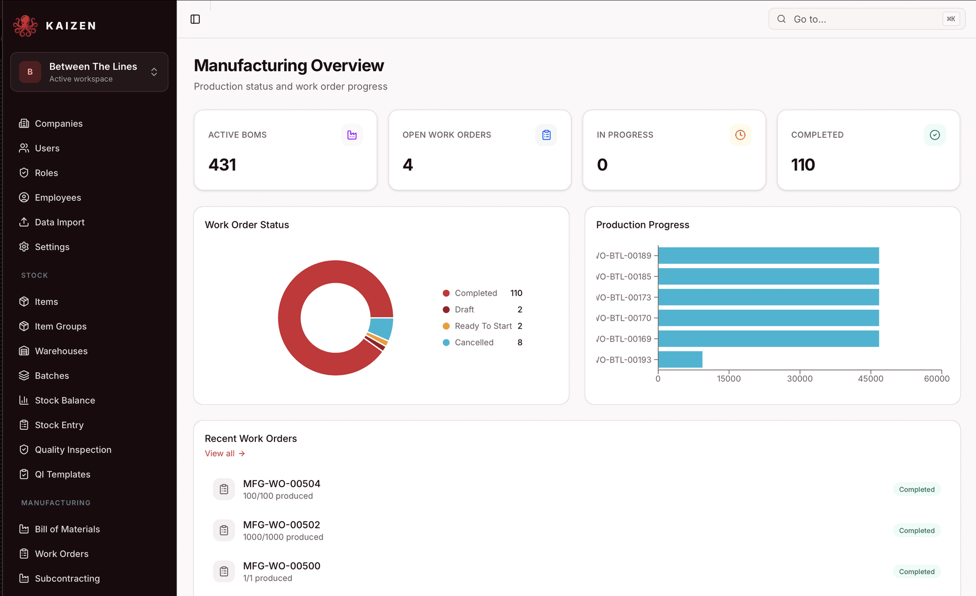Click the Active BOMs card icon
976x596 pixels.
click(352, 135)
